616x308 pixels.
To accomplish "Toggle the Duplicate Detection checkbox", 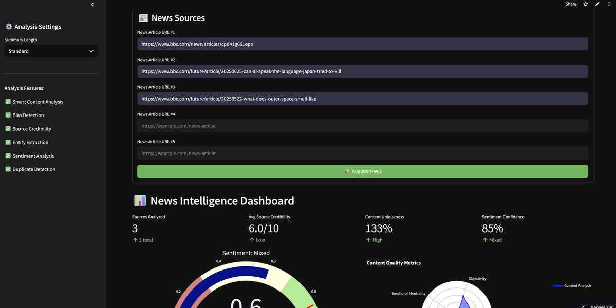I will click(8, 169).
